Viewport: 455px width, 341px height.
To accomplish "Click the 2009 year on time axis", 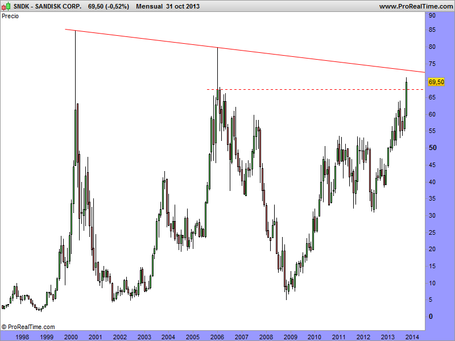I will pyautogui.click(x=290, y=336).
